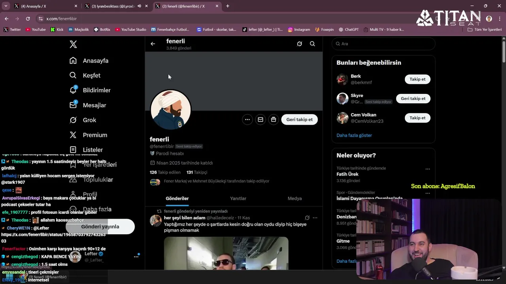Screen dimensions: 506x284
Task: Follow back Skyre
Action: point(413,99)
